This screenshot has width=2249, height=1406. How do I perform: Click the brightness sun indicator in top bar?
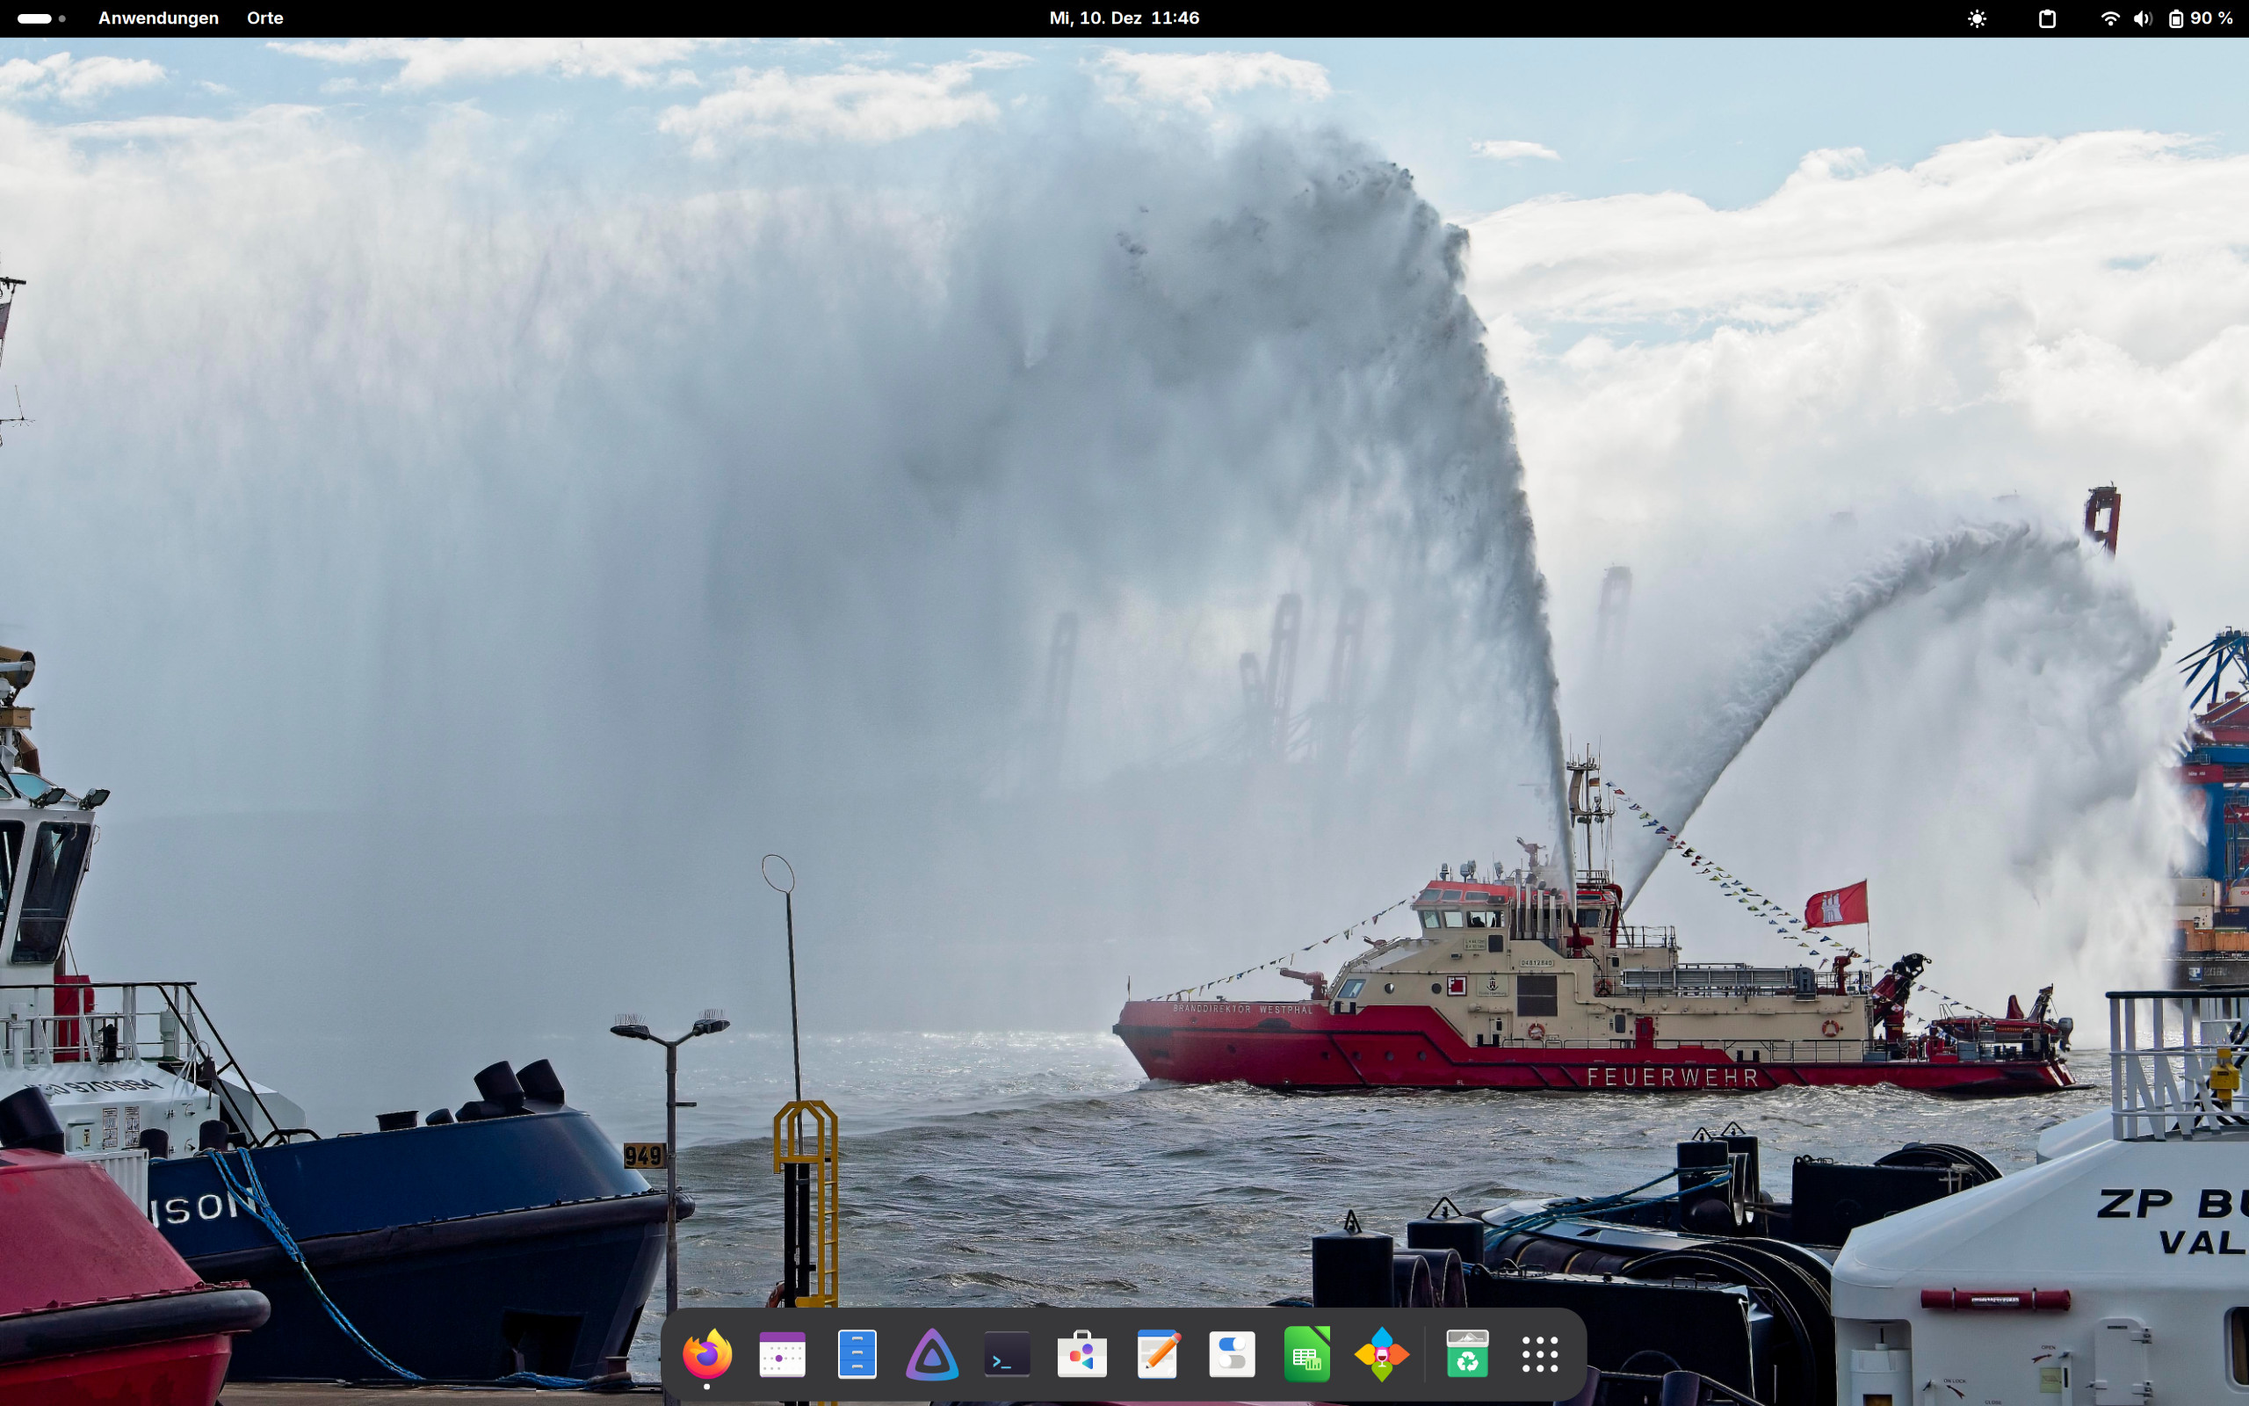[x=1977, y=18]
